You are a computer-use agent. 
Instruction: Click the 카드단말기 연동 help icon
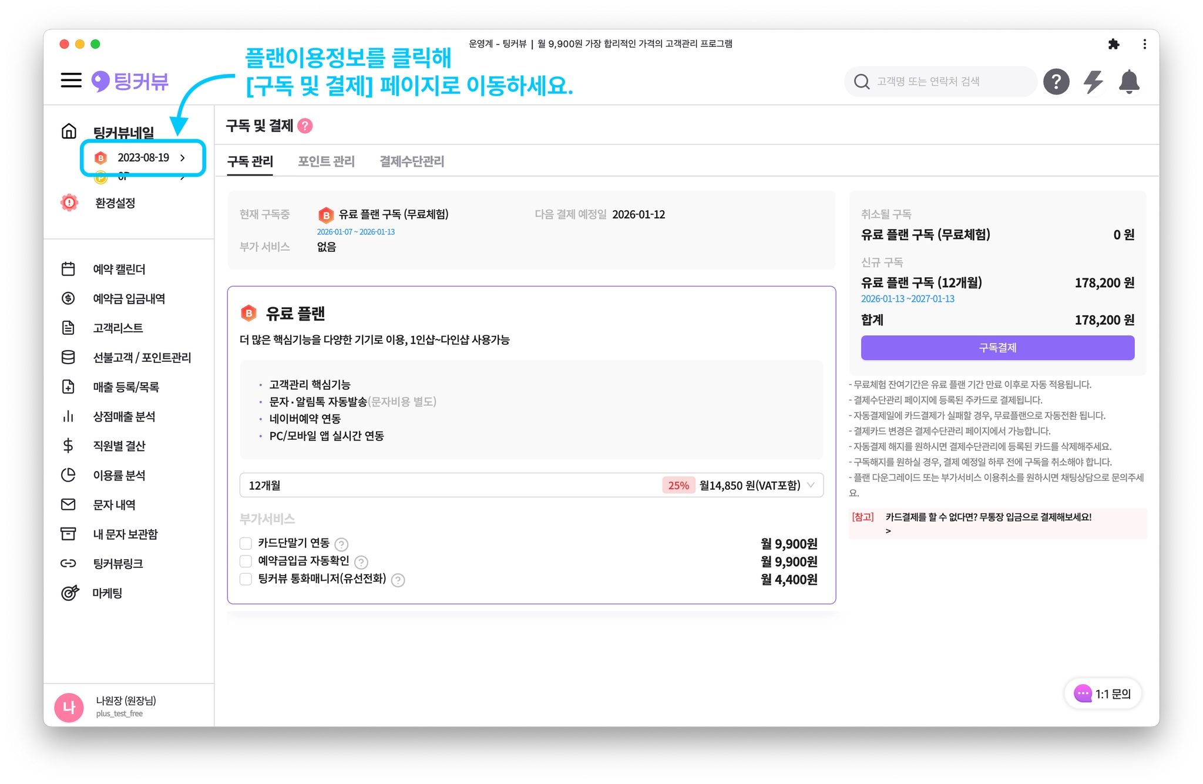(341, 544)
